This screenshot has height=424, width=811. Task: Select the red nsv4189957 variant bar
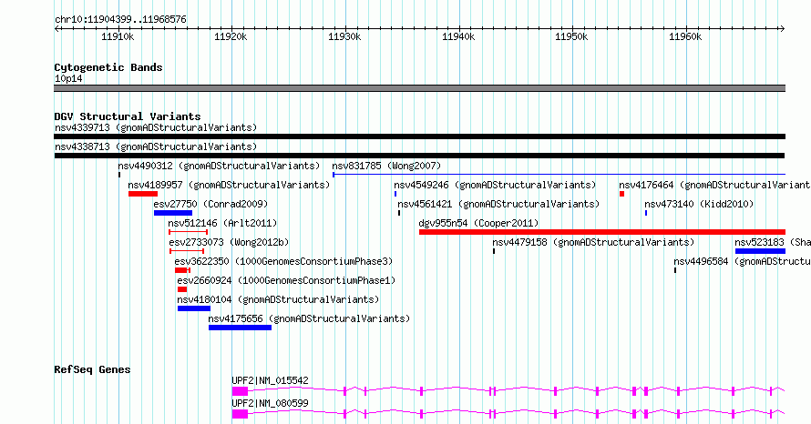(143, 194)
